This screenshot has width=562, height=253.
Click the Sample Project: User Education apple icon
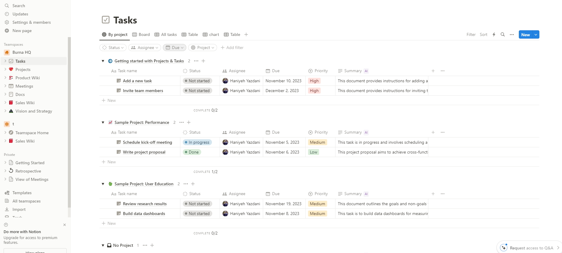point(110,184)
